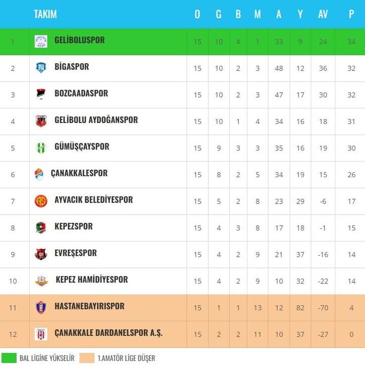Select the AV column header
365x365 pixels.
point(323,14)
